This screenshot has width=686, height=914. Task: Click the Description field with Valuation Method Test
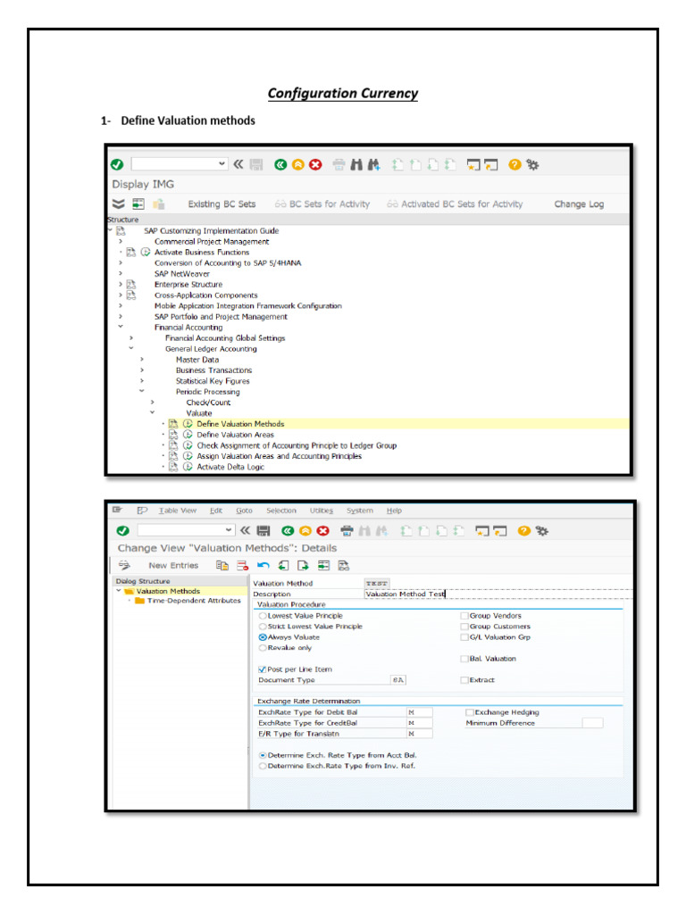(498, 594)
